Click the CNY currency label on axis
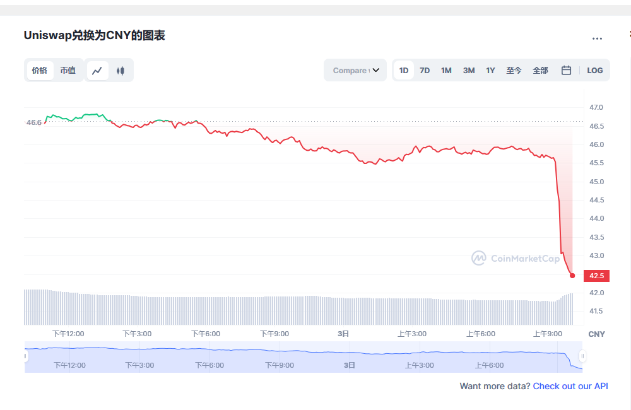 click(596, 334)
